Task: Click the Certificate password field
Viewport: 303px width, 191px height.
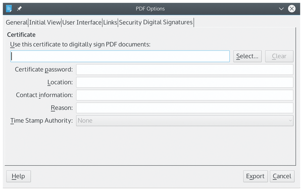Action: point(184,70)
